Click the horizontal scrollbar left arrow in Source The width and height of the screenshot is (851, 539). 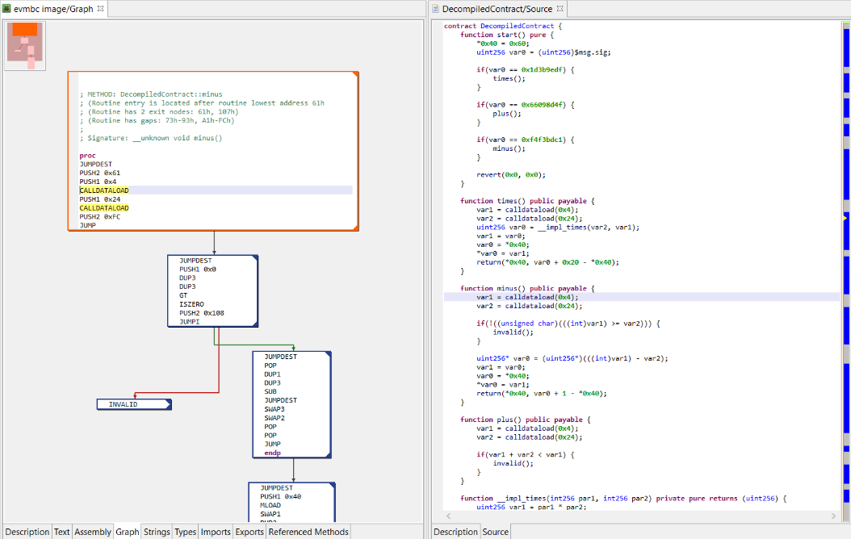click(x=448, y=516)
